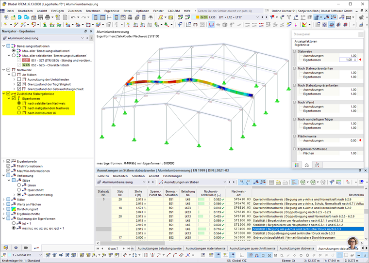Expand the Grenzzustand der Tragfähigkeit tree node

[x=14, y=84]
